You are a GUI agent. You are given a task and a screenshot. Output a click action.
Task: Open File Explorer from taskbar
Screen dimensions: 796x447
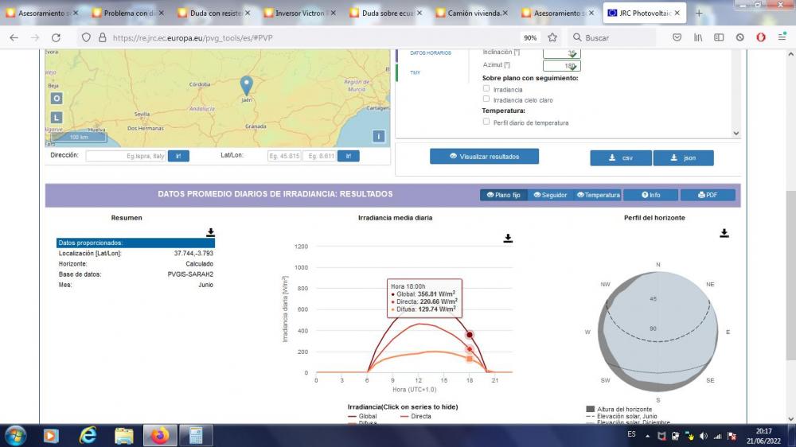click(x=124, y=435)
